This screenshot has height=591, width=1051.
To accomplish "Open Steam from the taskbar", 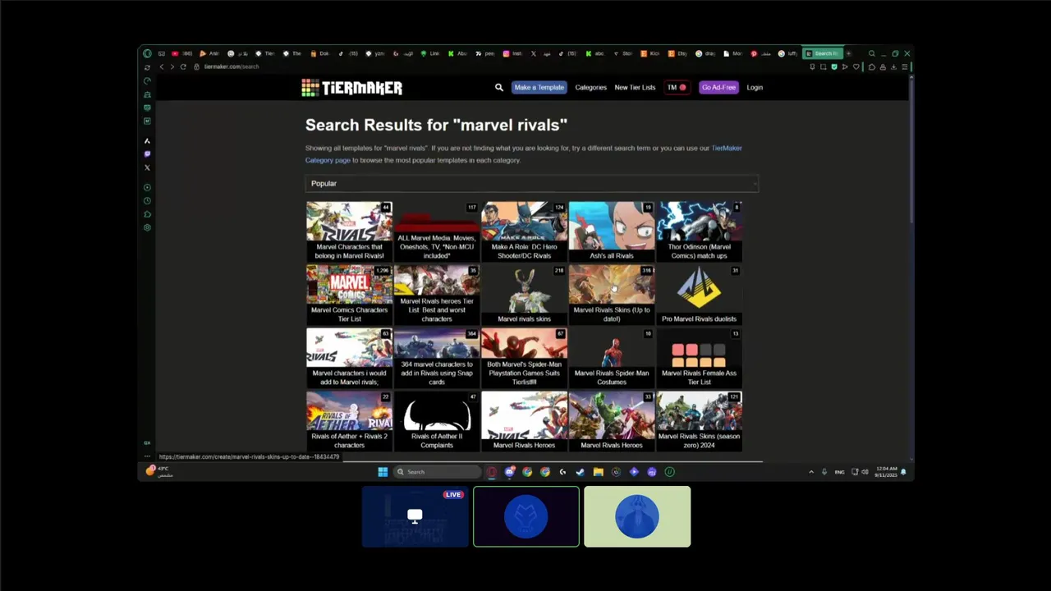I will 581,472.
